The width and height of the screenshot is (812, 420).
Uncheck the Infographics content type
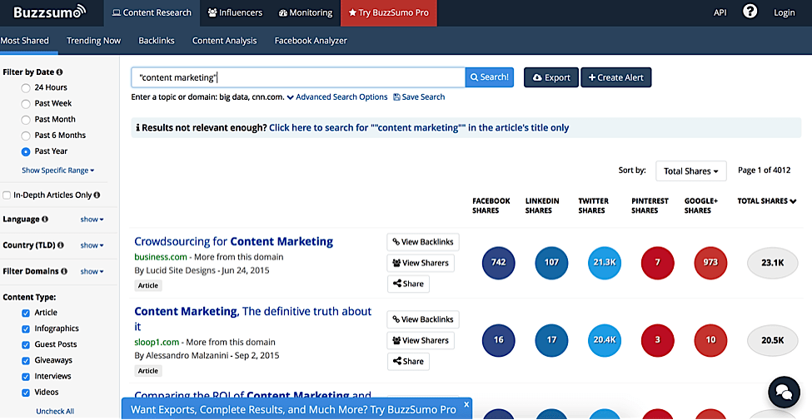pos(25,329)
